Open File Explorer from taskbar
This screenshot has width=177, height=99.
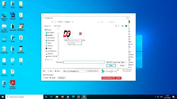tap(57, 97)
